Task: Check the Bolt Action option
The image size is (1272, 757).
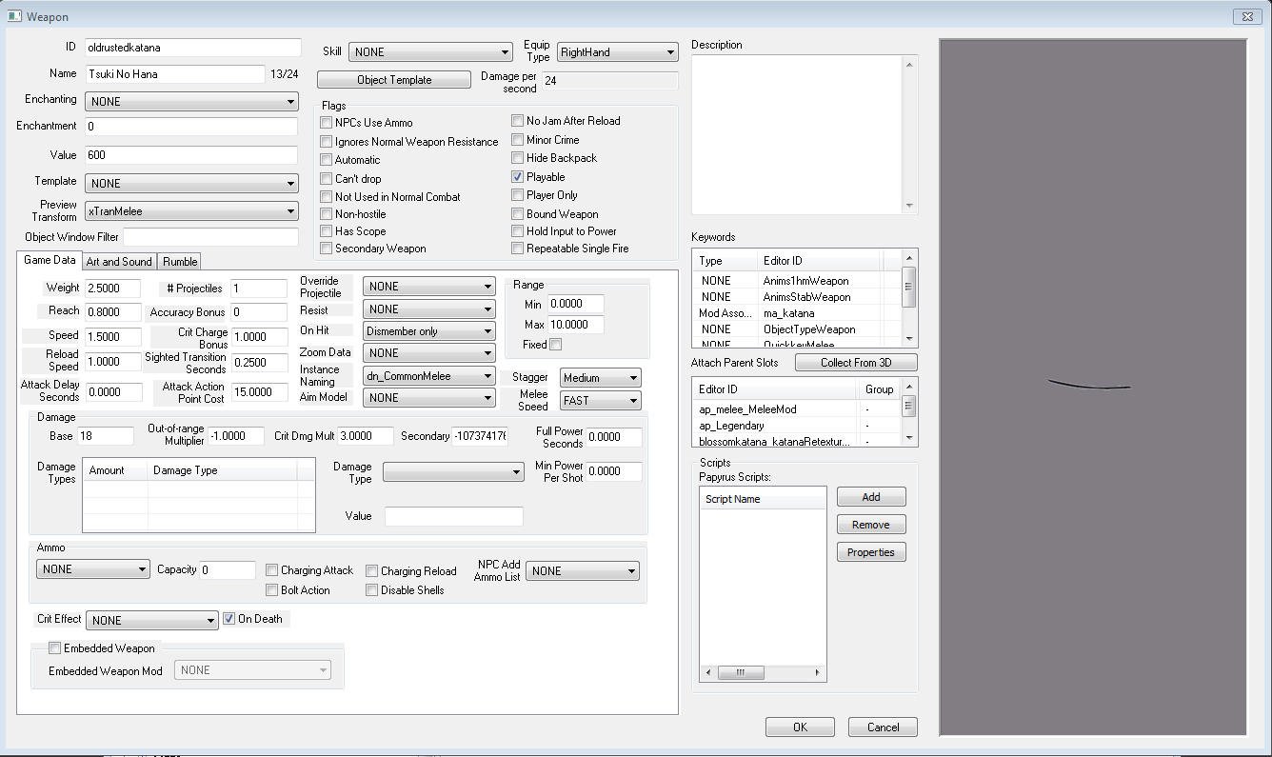Action: click(272, 590)
